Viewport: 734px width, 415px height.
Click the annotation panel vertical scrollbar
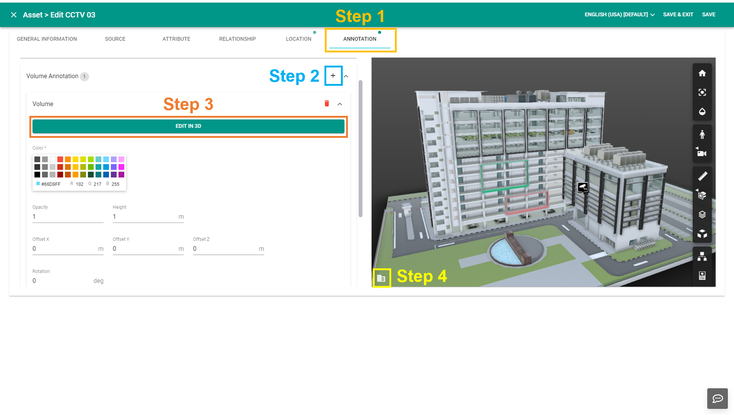click(x=360, y=148)
